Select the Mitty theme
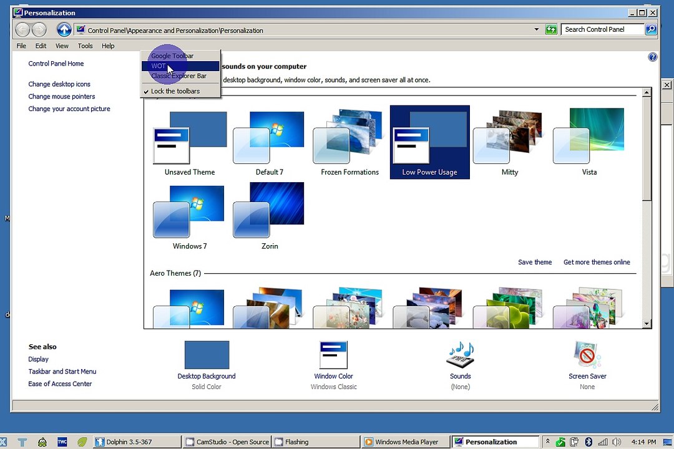Image resolution: width=674 pixels, height=449 pixels. [509, 143]
